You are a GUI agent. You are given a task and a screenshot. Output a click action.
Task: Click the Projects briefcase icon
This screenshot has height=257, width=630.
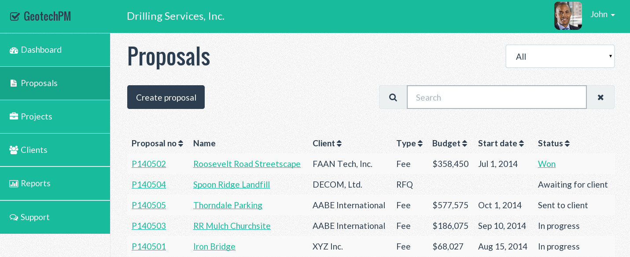click(x=14, y=117)
